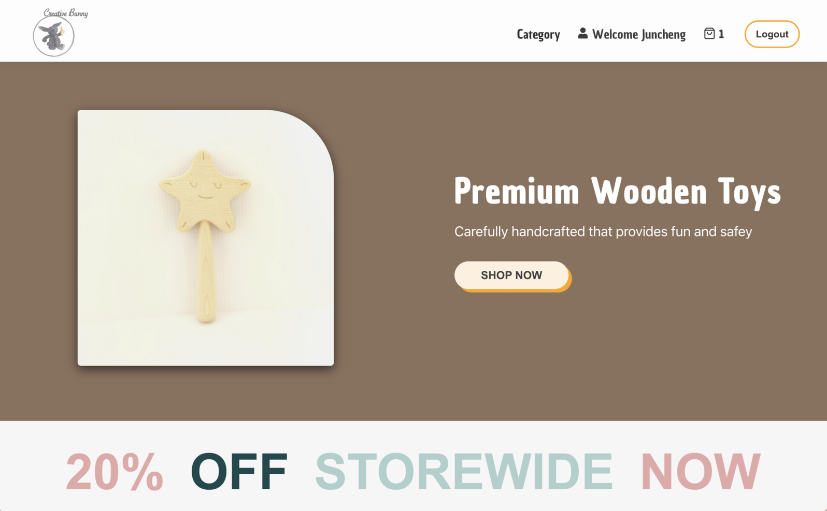Viewport: 827px width, 511px height.
Task: Click the pink 20% banner text
Action: pos(115,471)
